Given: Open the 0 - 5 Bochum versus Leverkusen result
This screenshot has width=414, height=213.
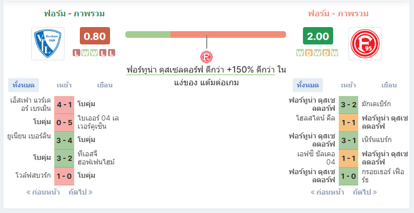Looking at the screenshot, I should (x=64, y=123).
